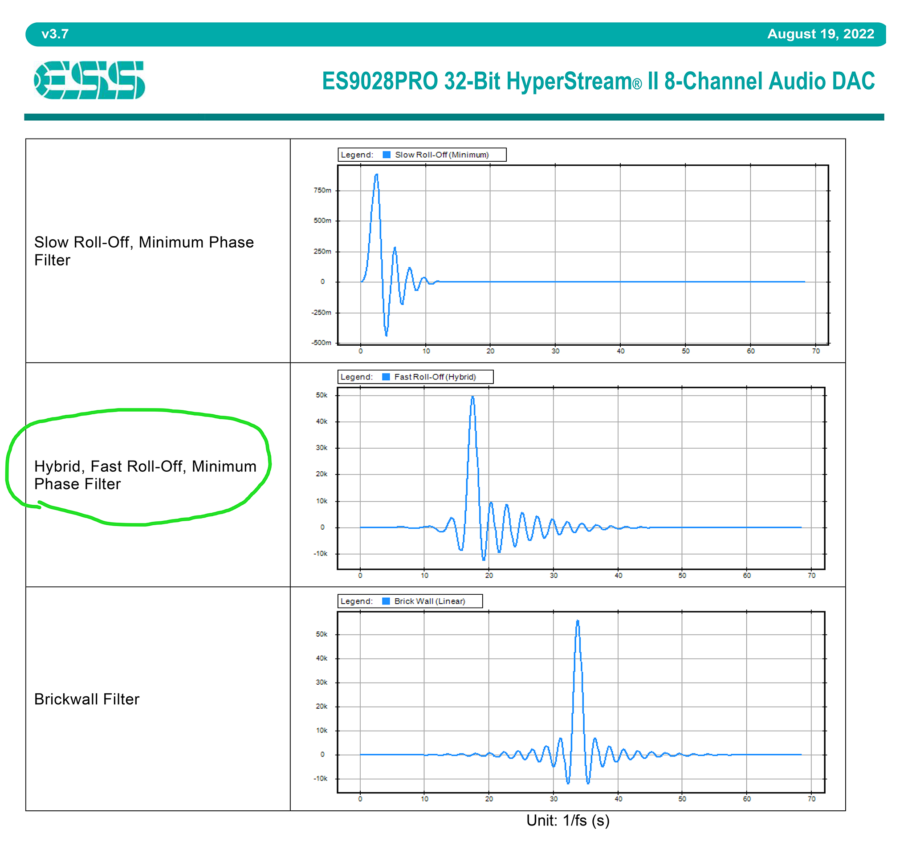Click the Slow Roll-Off (Minimum) legend label

(x=442, y=155)
